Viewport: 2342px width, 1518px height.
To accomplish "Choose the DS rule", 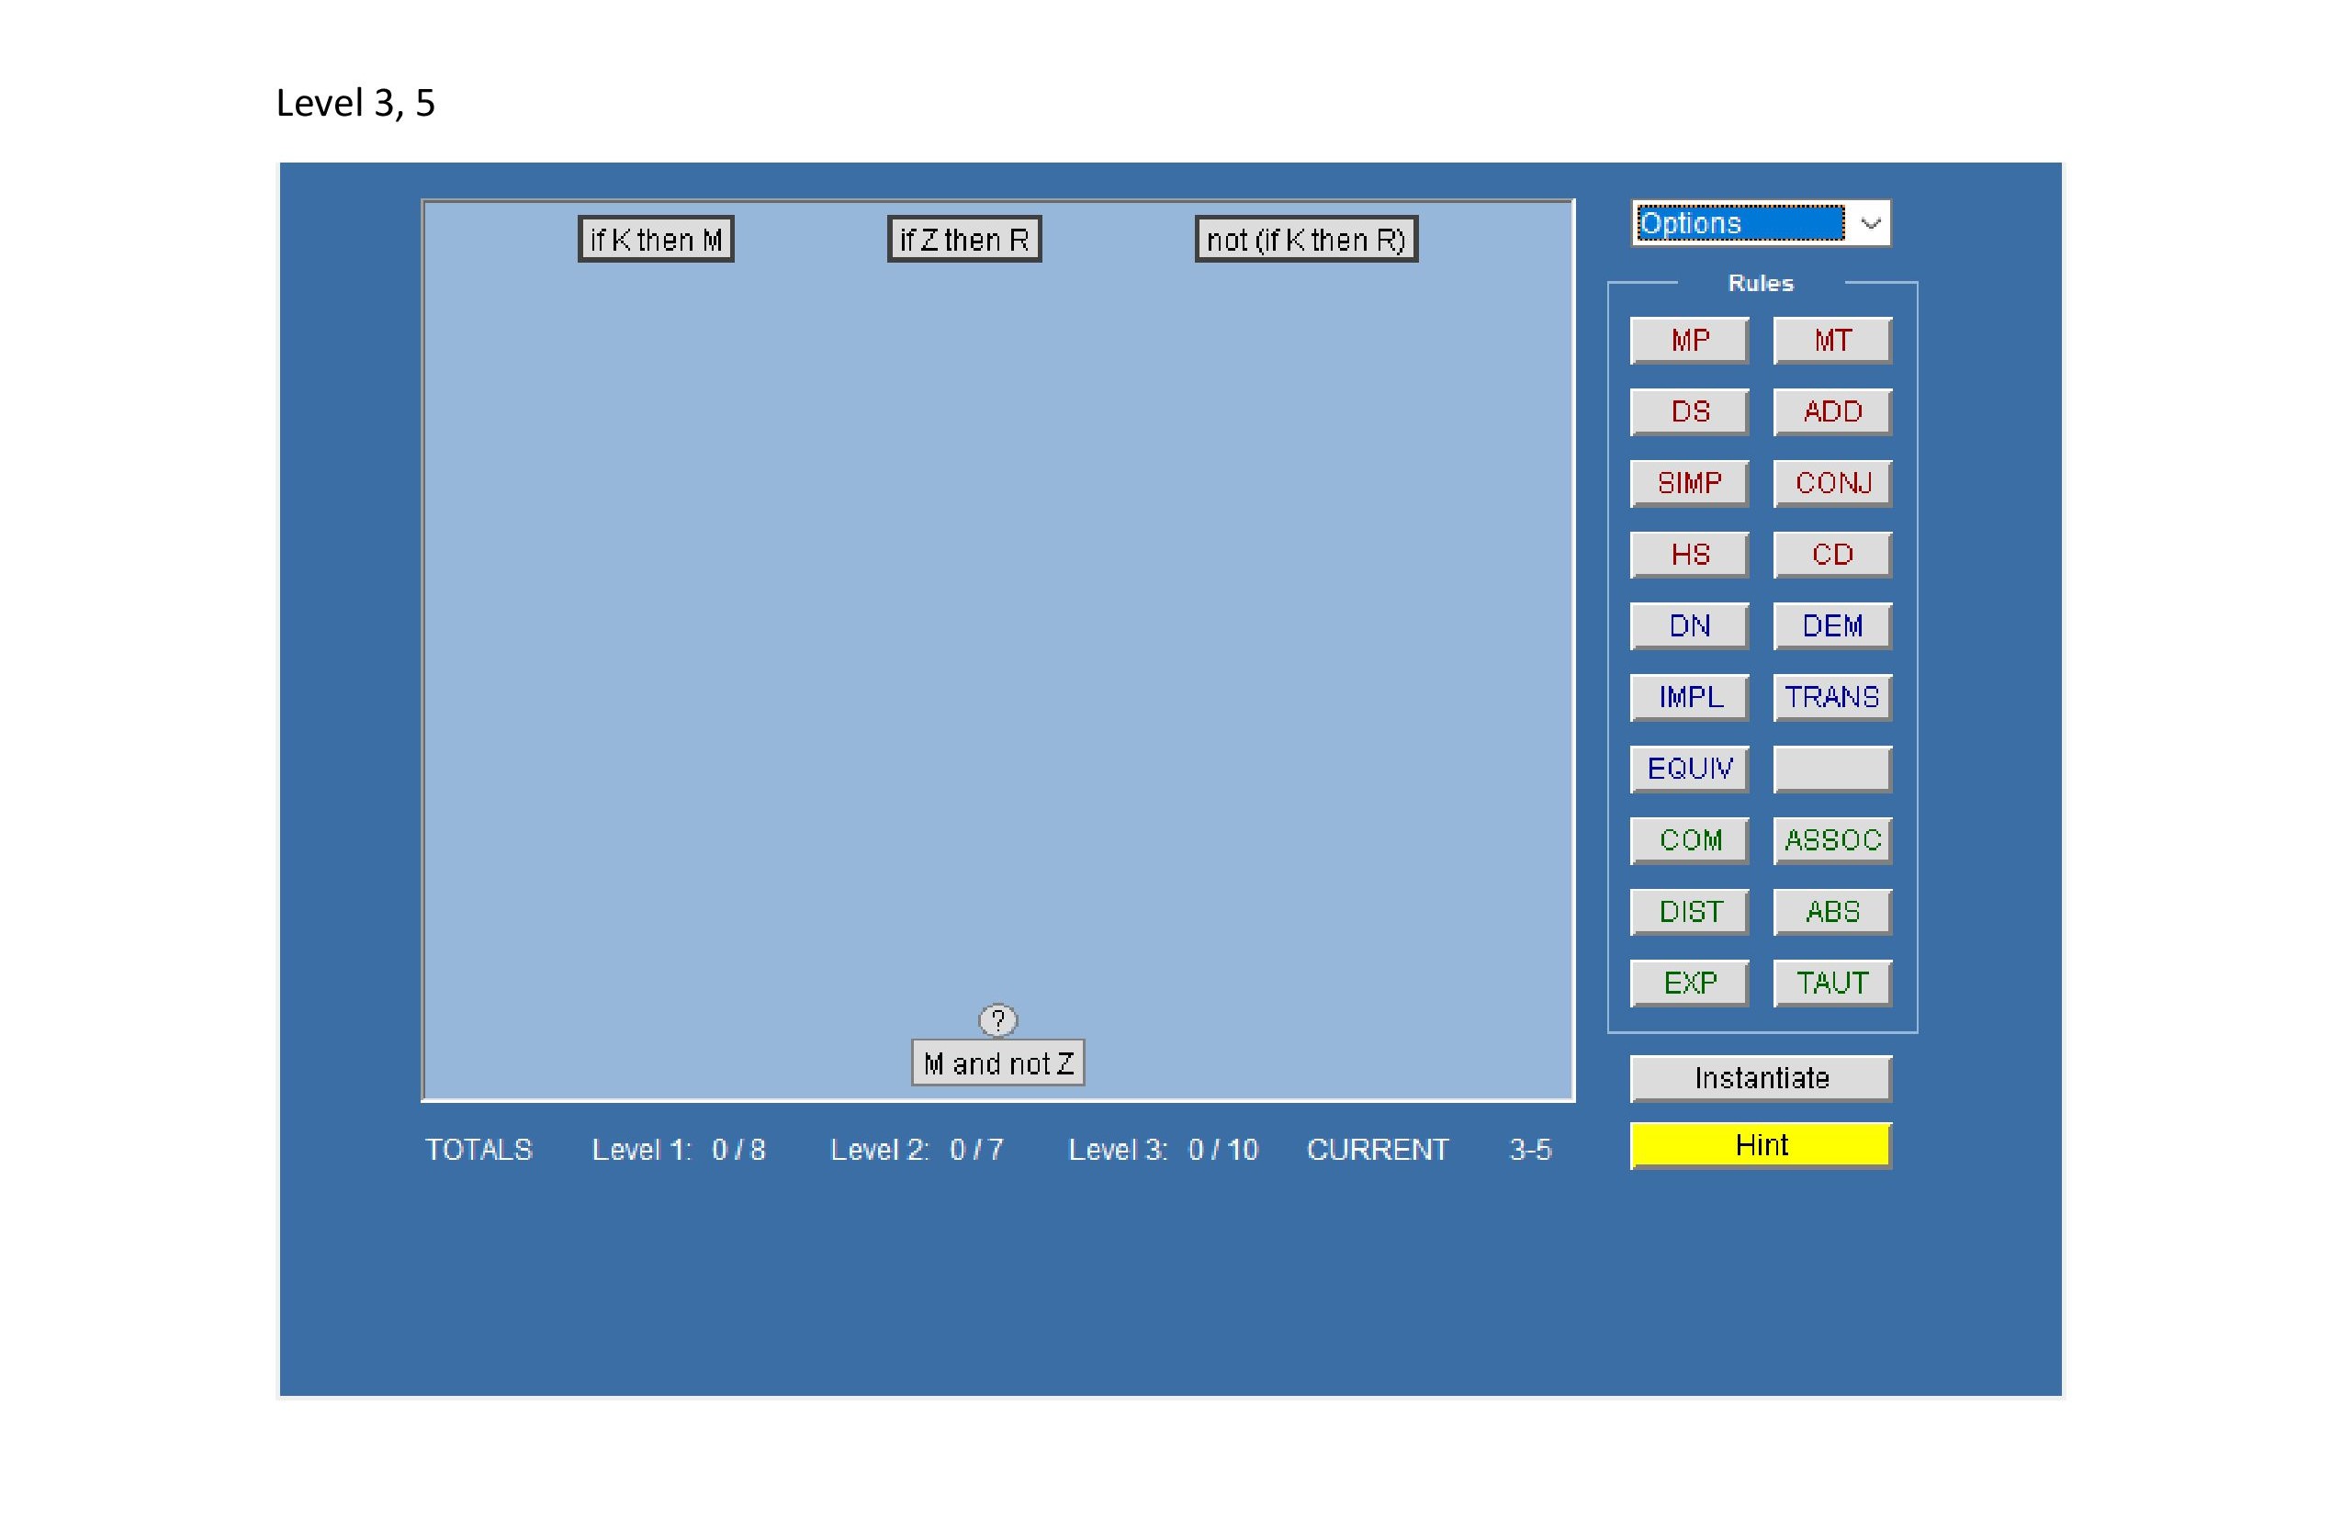I will click(1689, 411).
